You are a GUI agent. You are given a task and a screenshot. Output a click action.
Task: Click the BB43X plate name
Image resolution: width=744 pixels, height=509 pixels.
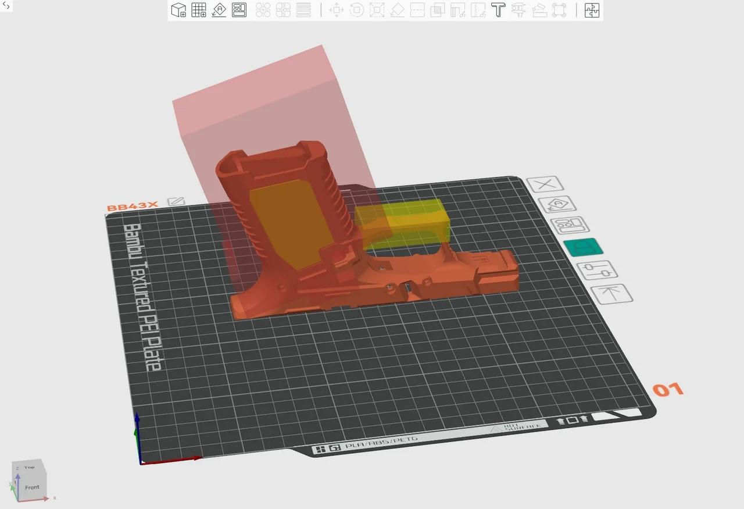coord(133,207)
